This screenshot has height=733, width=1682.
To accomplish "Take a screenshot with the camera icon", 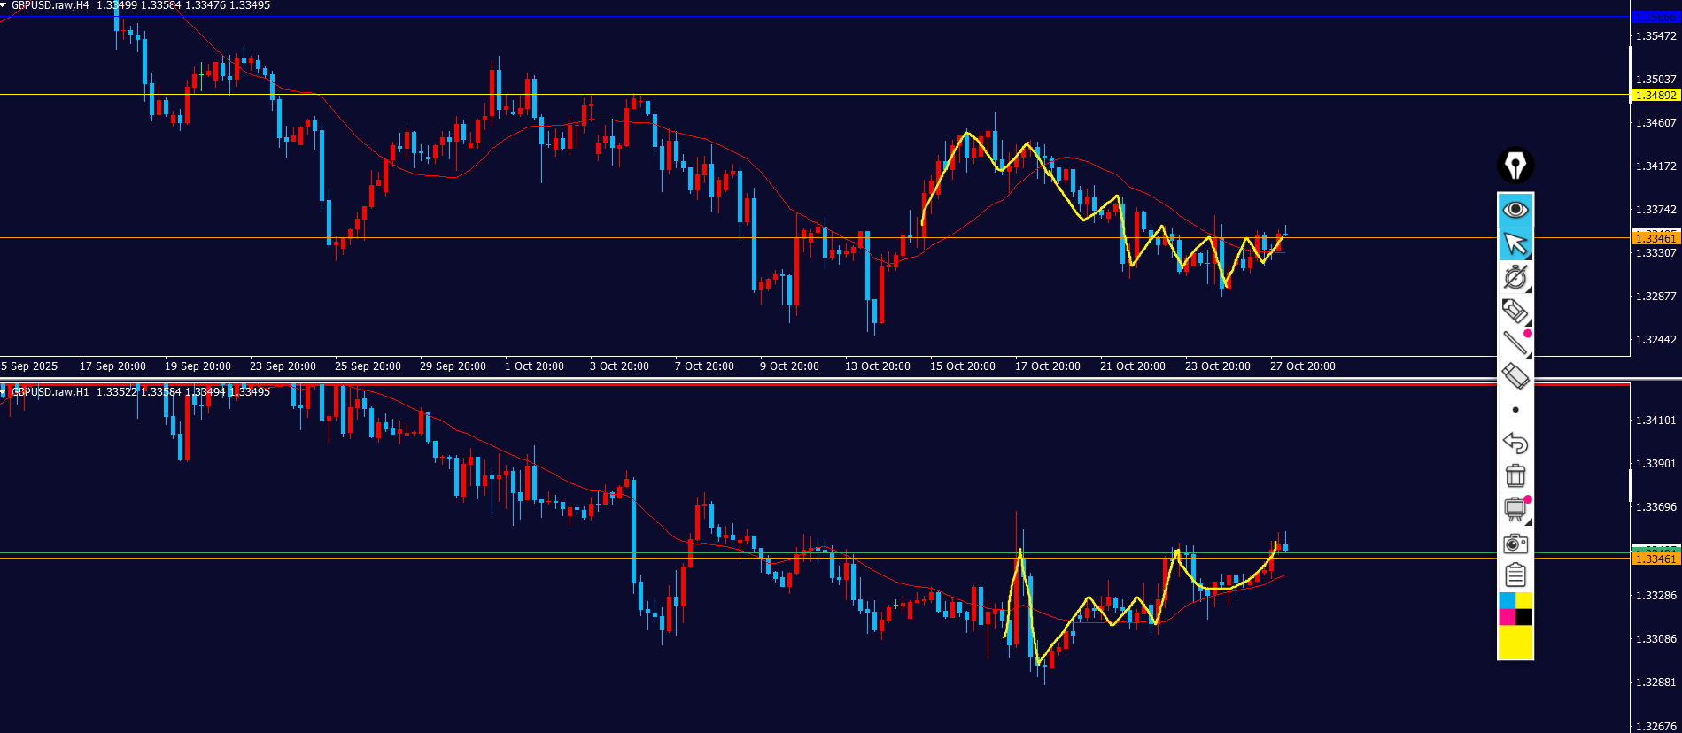I will [x=1515, y=543].
